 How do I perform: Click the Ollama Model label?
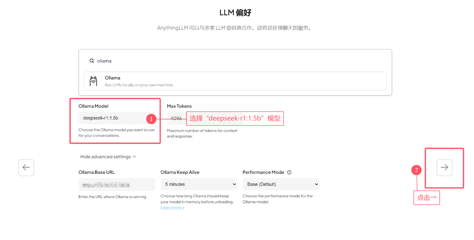click(x=93, y=106)
